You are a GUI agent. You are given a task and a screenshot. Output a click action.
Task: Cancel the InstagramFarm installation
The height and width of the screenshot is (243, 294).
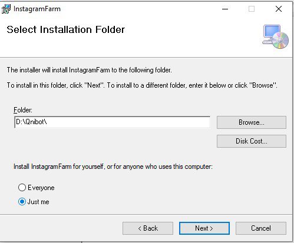(261, 228)
